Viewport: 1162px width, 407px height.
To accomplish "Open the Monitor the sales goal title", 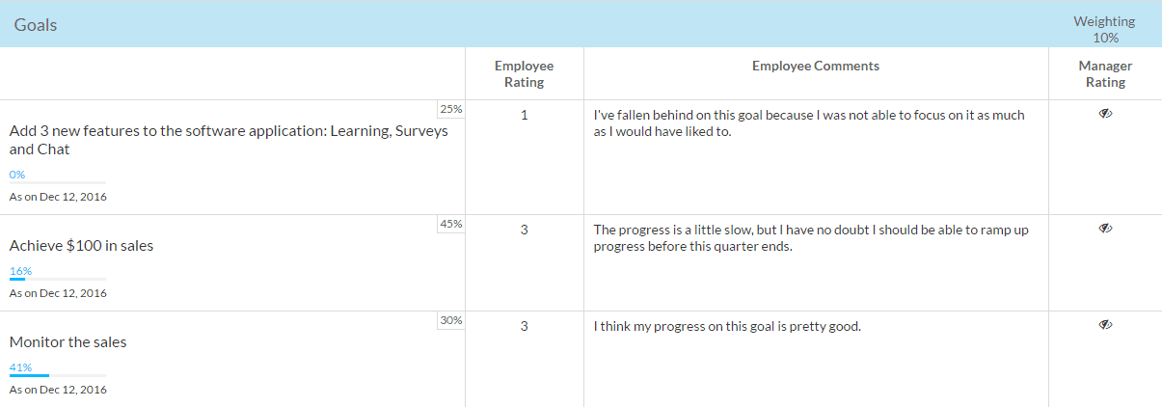I will point(68,342).
